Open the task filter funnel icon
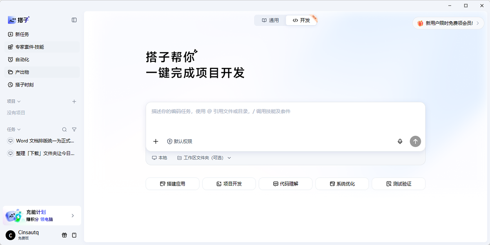 (x=74, y=129)
